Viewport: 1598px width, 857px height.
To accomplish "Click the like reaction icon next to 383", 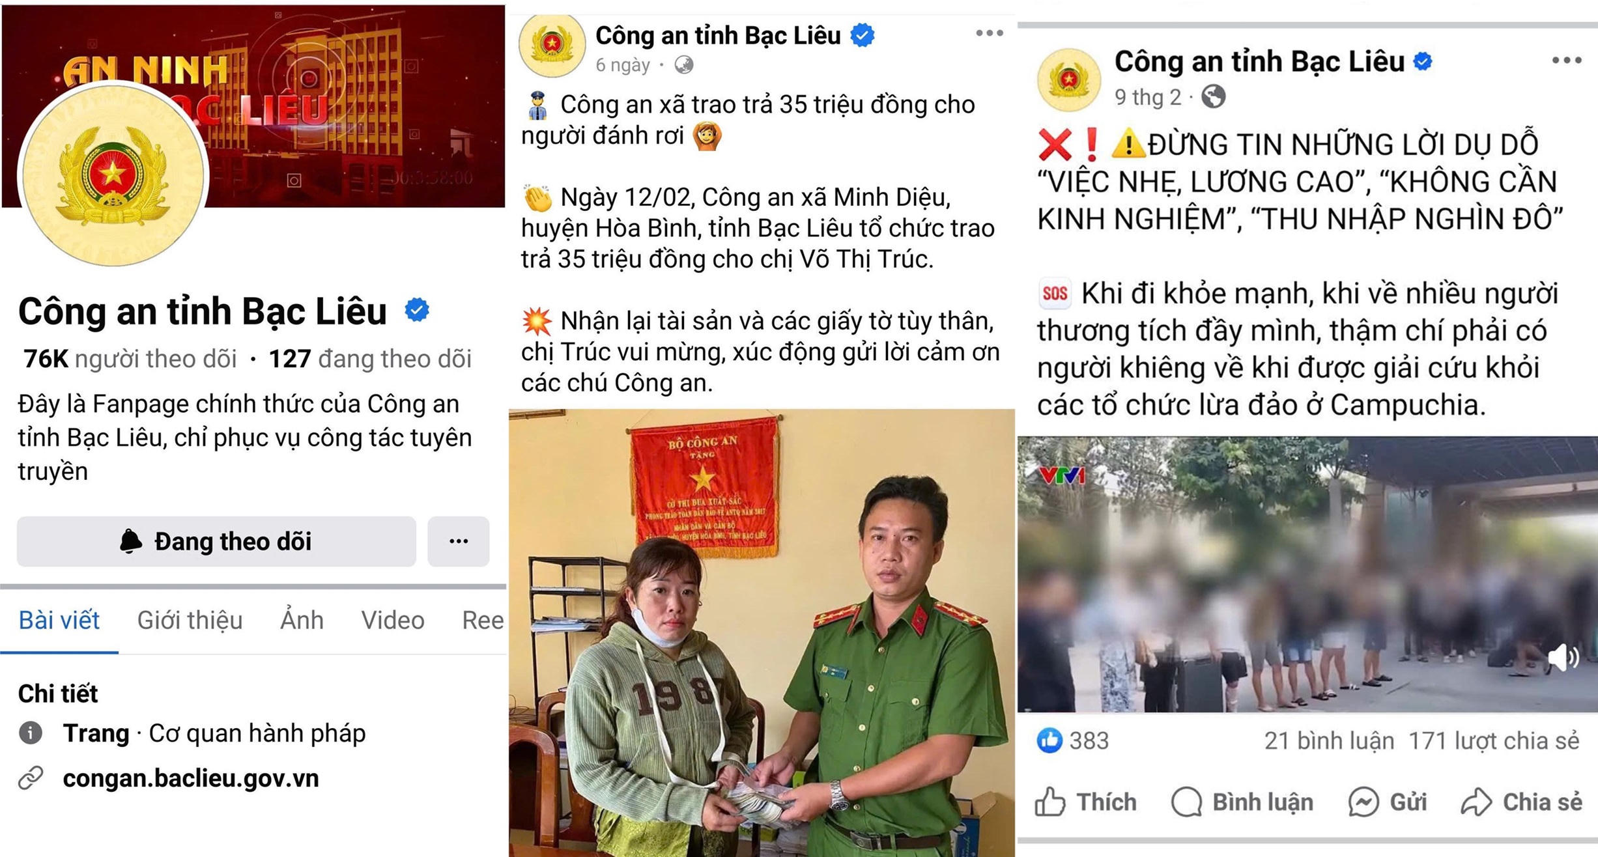I will click(1049, 740).
